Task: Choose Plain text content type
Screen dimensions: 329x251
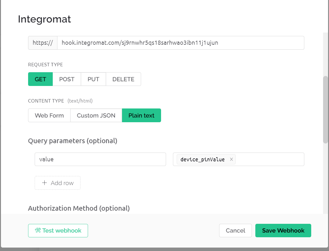Action: tap(141, 115)
